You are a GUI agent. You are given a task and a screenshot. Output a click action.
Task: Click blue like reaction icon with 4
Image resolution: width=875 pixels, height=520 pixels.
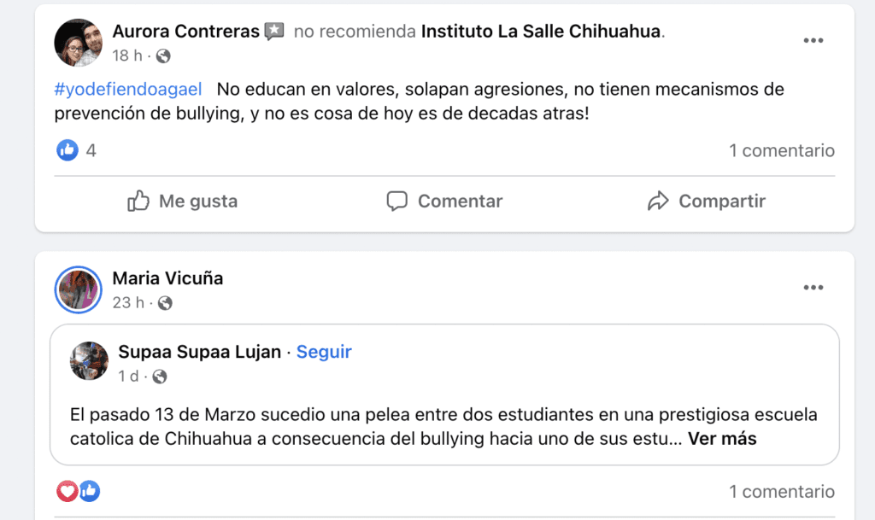tap(68, 150)
